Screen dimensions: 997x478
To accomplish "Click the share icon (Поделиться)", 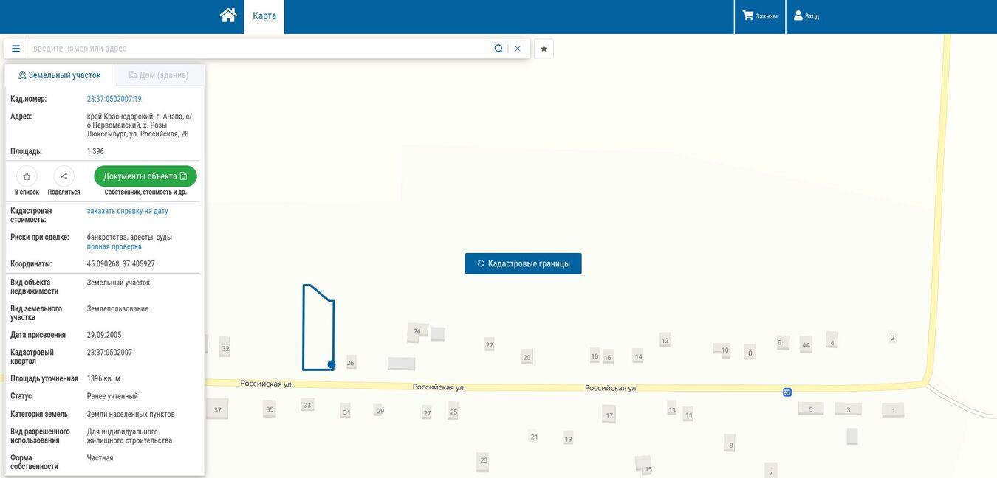I will pyautogui.click(x=64, y=176).
